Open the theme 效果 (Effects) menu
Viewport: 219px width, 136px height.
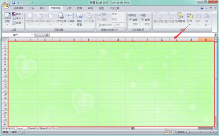[x=18, y=23]
